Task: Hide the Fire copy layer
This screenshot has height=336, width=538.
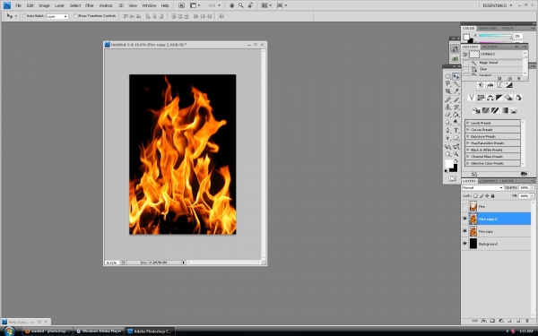Action: (x=464, y=231)
